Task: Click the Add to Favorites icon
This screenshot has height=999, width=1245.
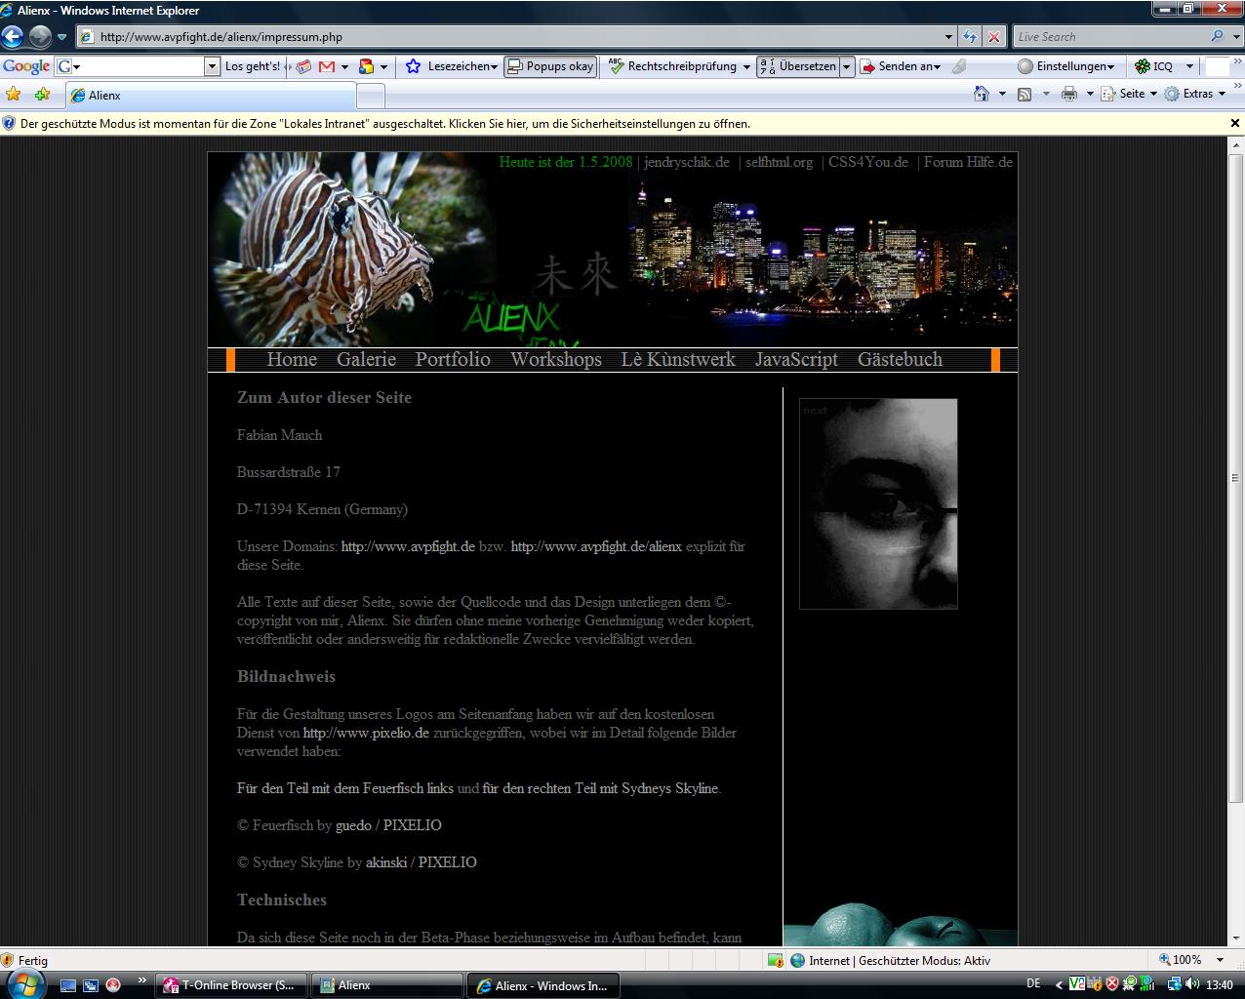Action: [42, 95]
